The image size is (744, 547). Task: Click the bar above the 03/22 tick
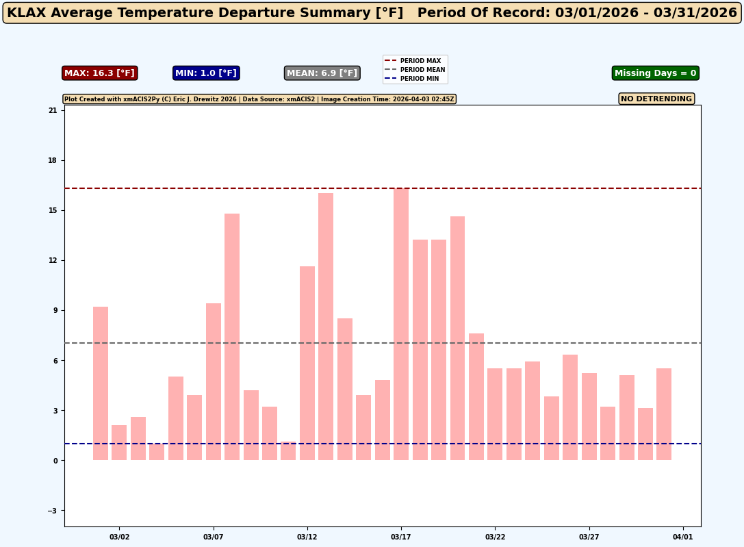pos(495,414)
